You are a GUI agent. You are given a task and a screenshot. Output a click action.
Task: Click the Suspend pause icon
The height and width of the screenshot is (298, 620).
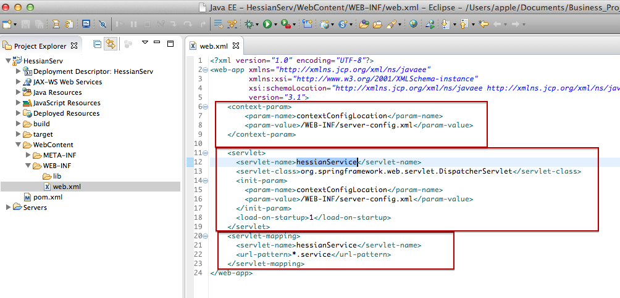tap(133, 24)
